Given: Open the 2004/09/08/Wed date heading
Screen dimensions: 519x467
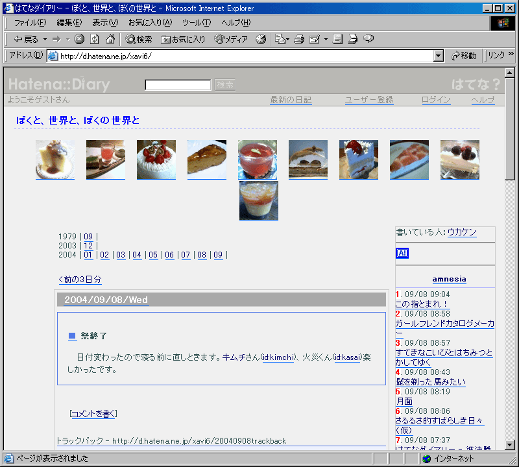Looking at the screenshot, I should (106, 300).
